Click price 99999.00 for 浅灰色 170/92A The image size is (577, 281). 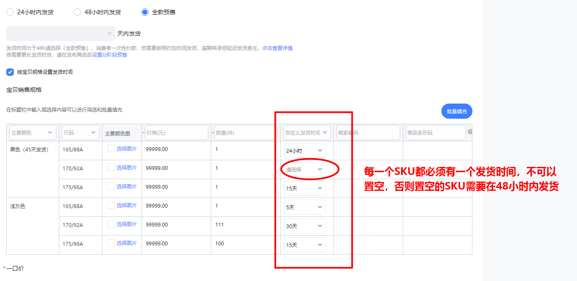point(157,225)
